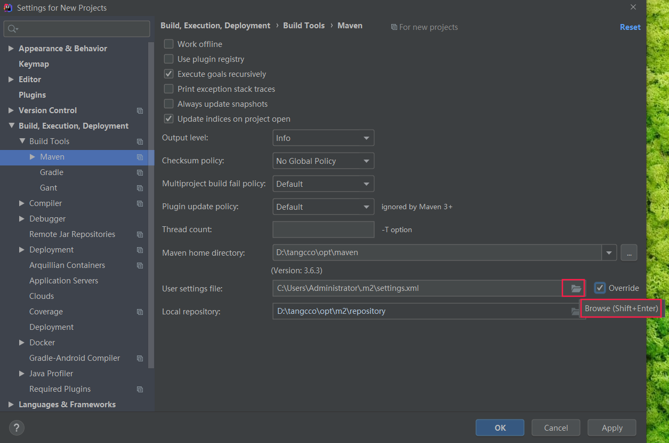The width and height of the screenshot is (669, 443).
Task: Uncheck Execute goals recursively
Action: (x=168, y=74)
